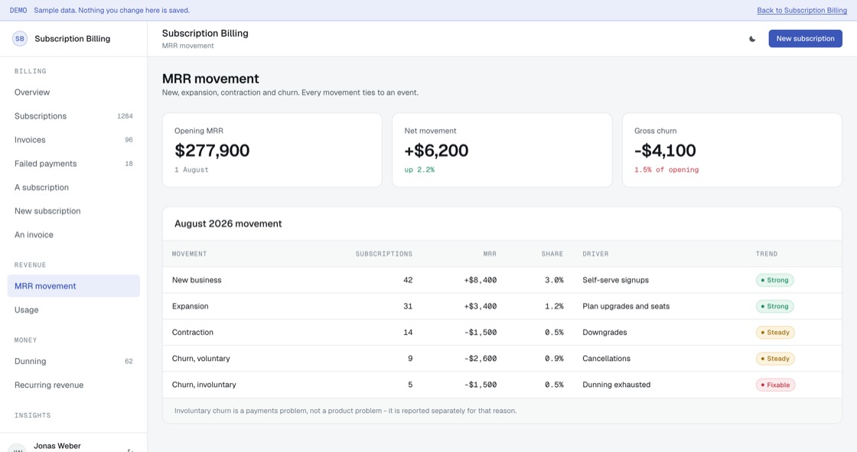
Task: Click the 'up 2.2%' indicator
Action: click(x=419, y=170)
